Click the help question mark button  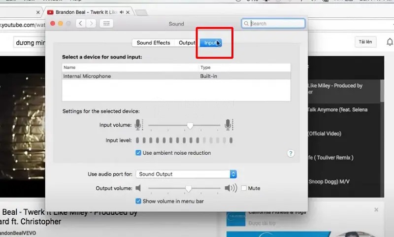tap(291, 153)
